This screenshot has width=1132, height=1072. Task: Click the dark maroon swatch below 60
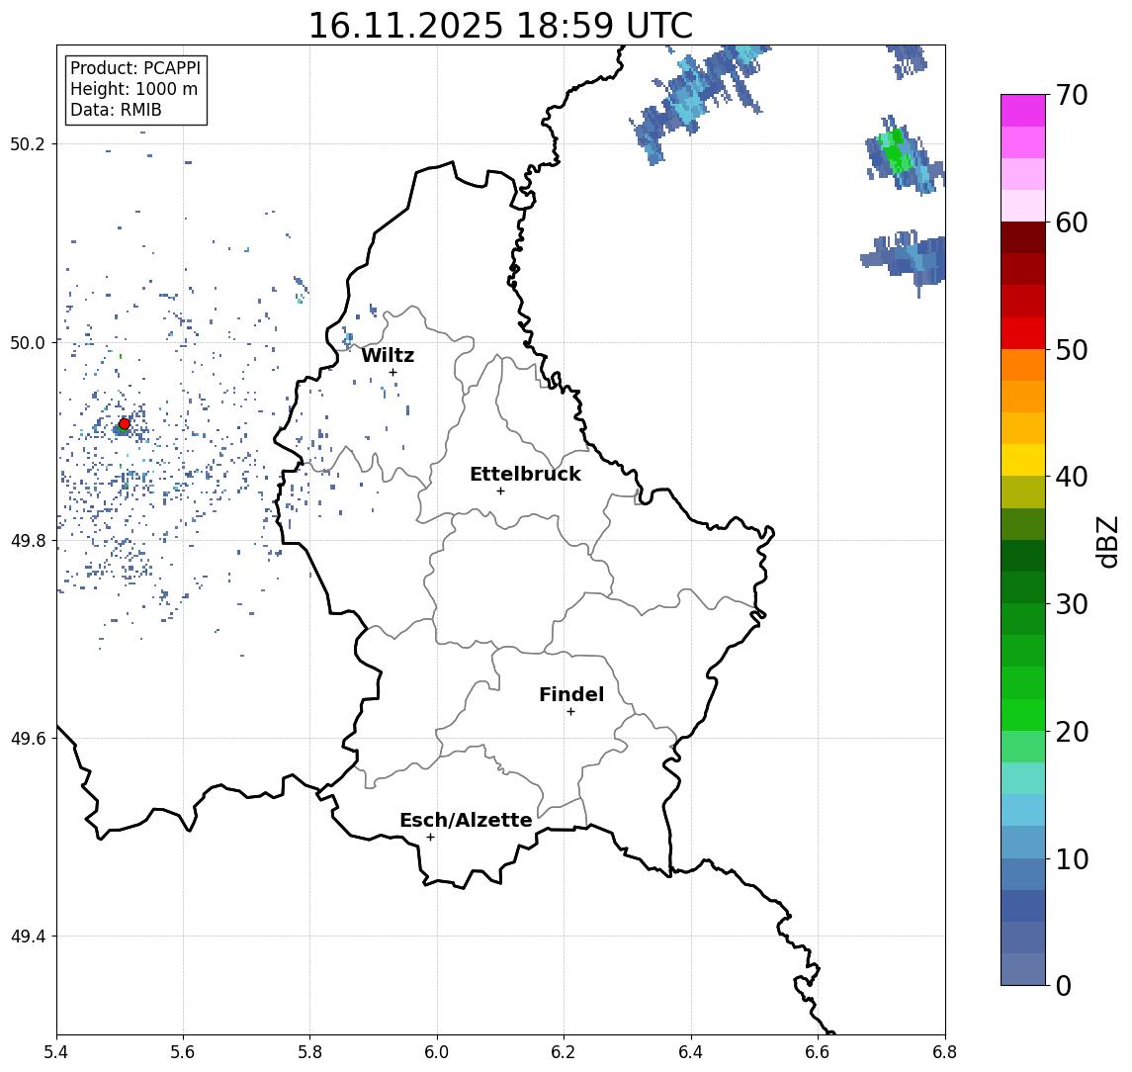point(1023,238)
